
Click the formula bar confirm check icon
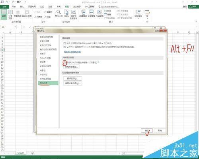[x=30, y=27]
